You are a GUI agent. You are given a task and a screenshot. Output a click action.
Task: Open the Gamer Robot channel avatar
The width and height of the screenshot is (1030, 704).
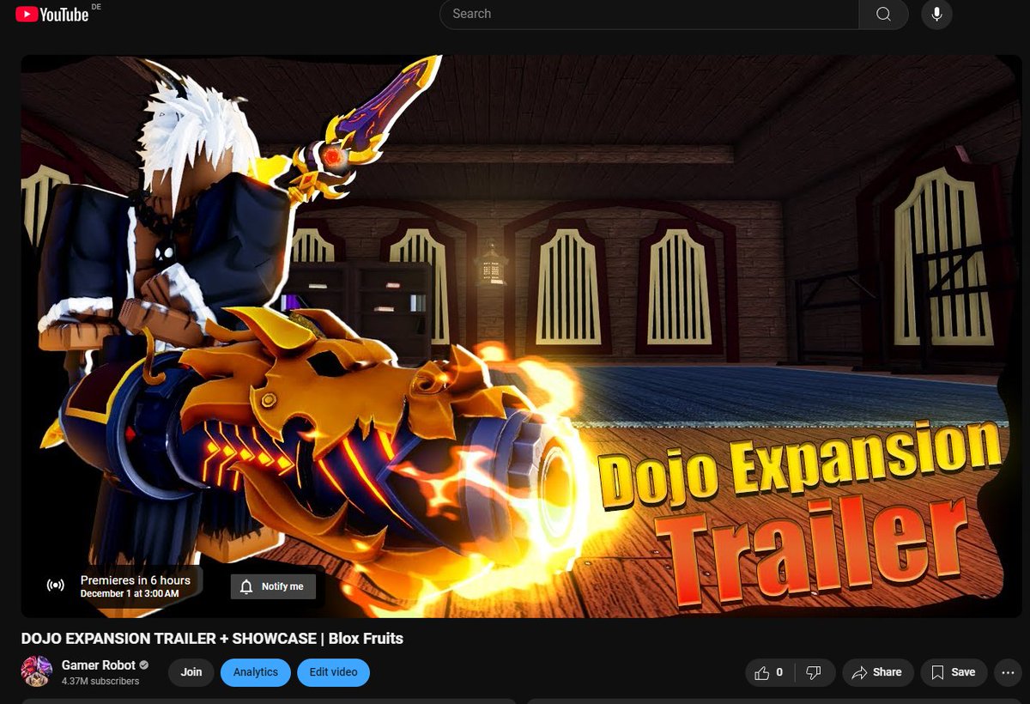click(x=36, y=671)
